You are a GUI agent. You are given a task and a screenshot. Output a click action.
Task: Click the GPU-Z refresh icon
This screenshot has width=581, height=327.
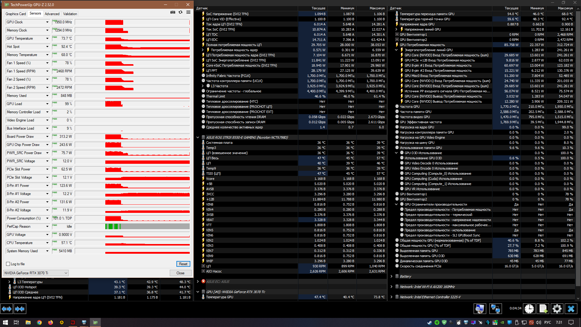181,12
